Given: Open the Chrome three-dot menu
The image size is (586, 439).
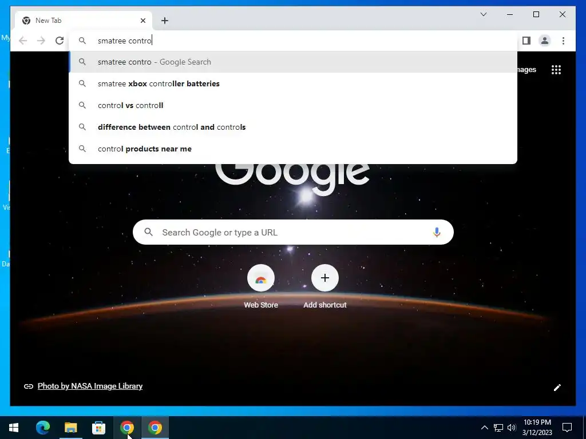Looking at the screenshot, I should 563,41.
